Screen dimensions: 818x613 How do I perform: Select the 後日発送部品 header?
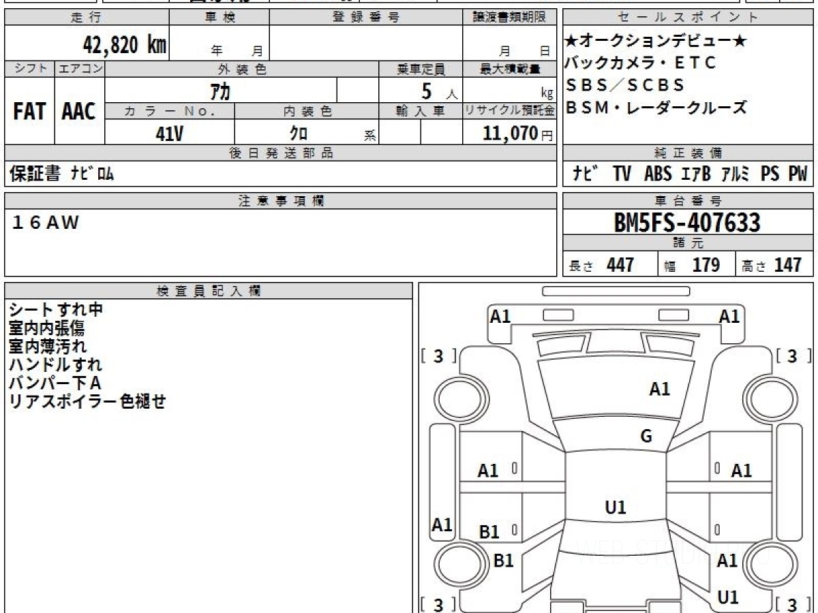281,153
